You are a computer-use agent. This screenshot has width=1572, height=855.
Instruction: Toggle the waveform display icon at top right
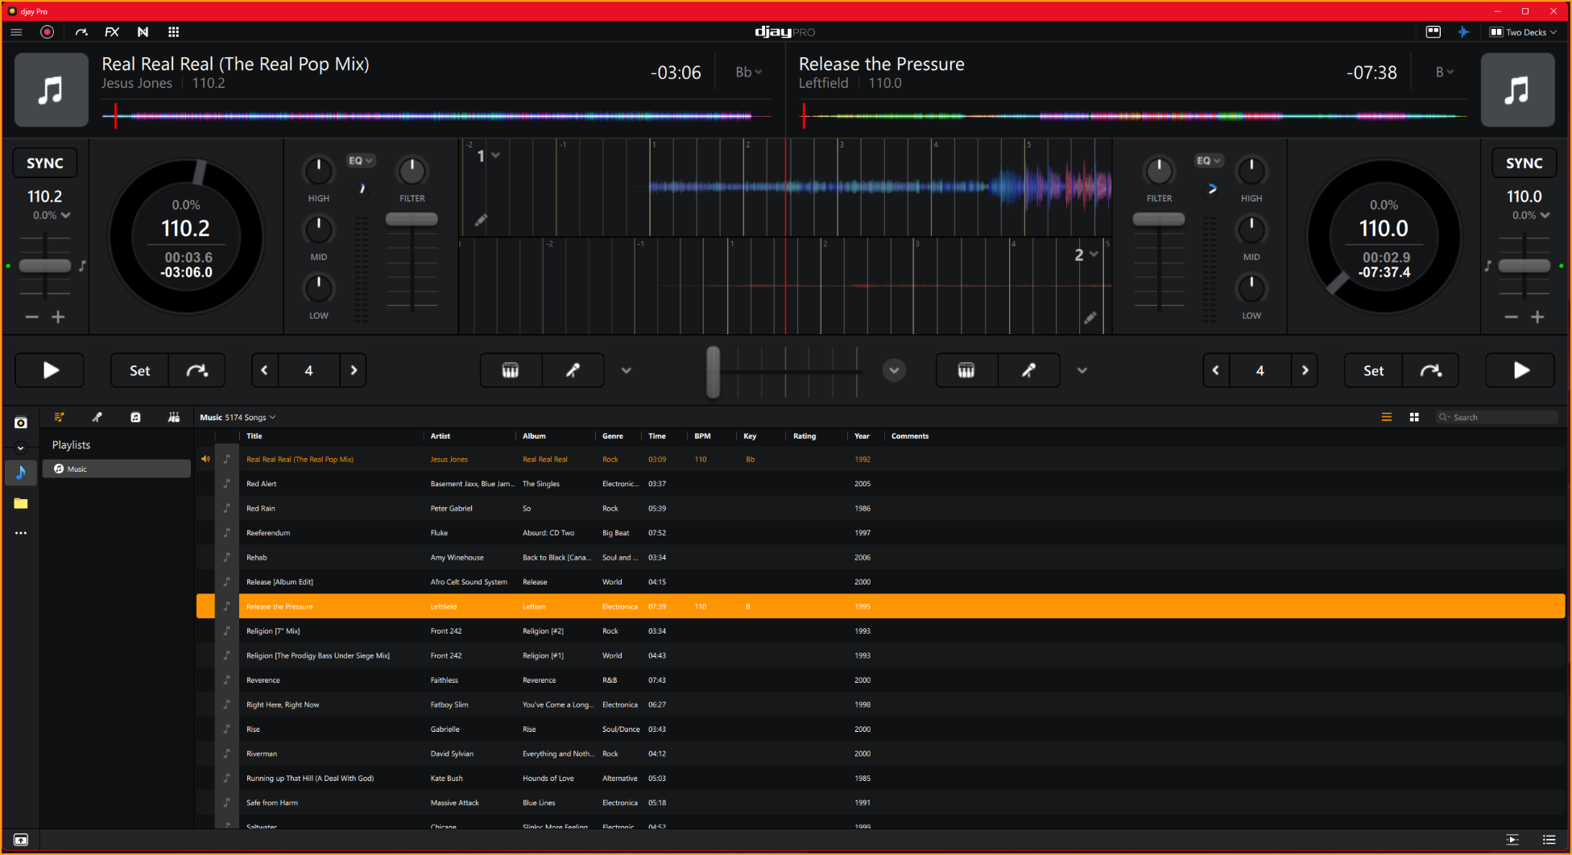(x=1463, y=32)
